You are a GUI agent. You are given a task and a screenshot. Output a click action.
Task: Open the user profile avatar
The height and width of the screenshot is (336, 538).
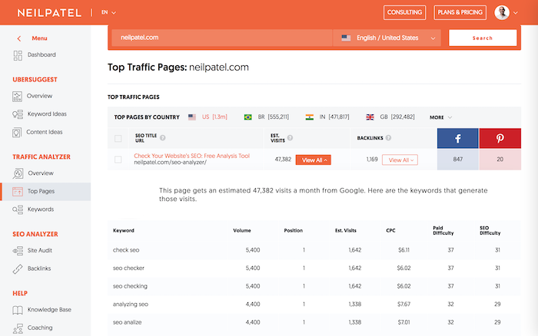502,13
